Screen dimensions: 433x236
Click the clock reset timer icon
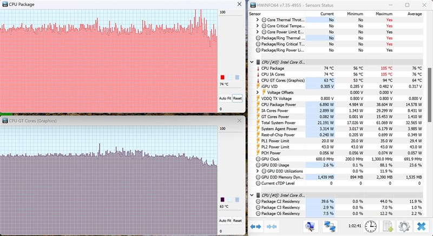tap(371, 226)
